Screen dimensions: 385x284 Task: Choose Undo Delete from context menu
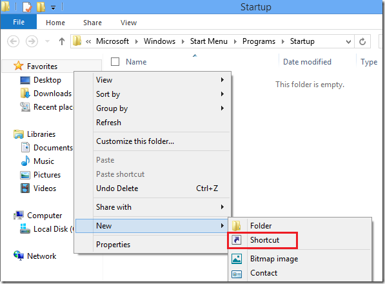pos(161,188)
